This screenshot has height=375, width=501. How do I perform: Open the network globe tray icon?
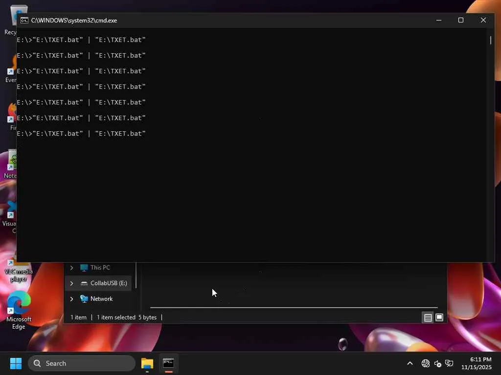pos(426,363)
